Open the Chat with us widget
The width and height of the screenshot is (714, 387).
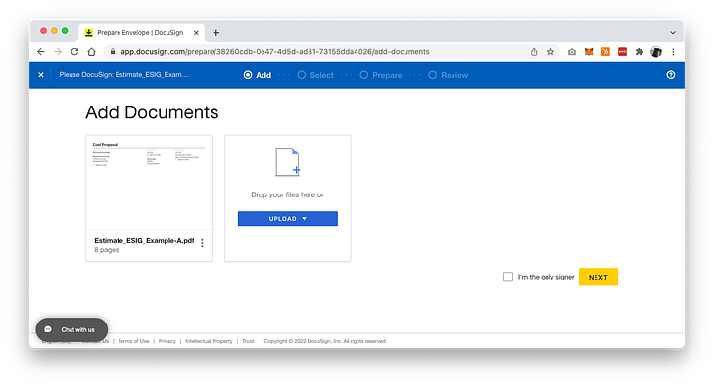tap(71, 329)
